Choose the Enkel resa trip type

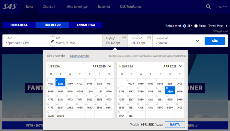click(19, 25)
